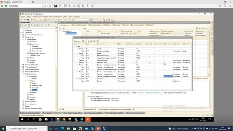Select ПризнакУчета1 in configuration tree
The width and height of the screenshot is (233, 131).
tap(36, 51)
